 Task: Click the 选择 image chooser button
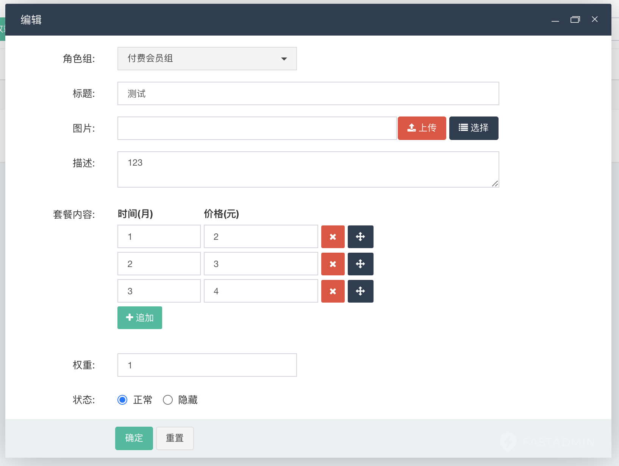click(474, 128)
